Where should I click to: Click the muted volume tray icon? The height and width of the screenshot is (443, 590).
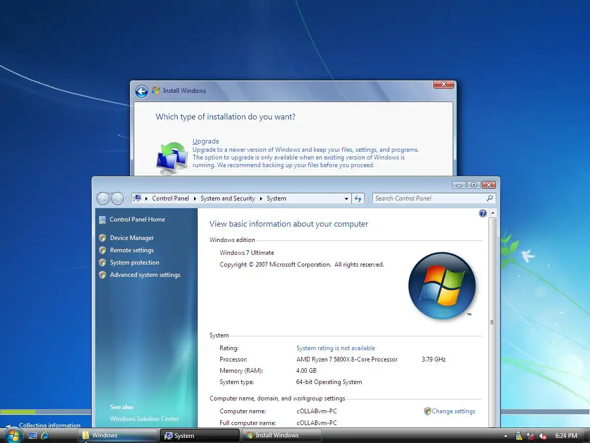[542, 436]
